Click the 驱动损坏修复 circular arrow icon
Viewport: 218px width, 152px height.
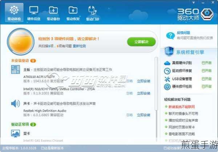(x=167, y=71)
